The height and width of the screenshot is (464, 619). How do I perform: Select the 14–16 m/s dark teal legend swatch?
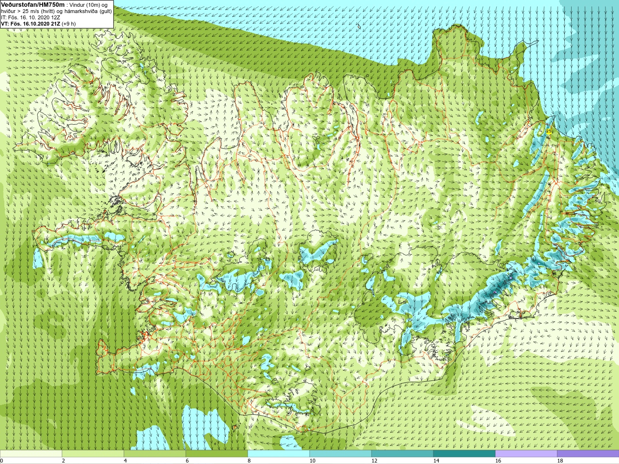pos(464,454)
